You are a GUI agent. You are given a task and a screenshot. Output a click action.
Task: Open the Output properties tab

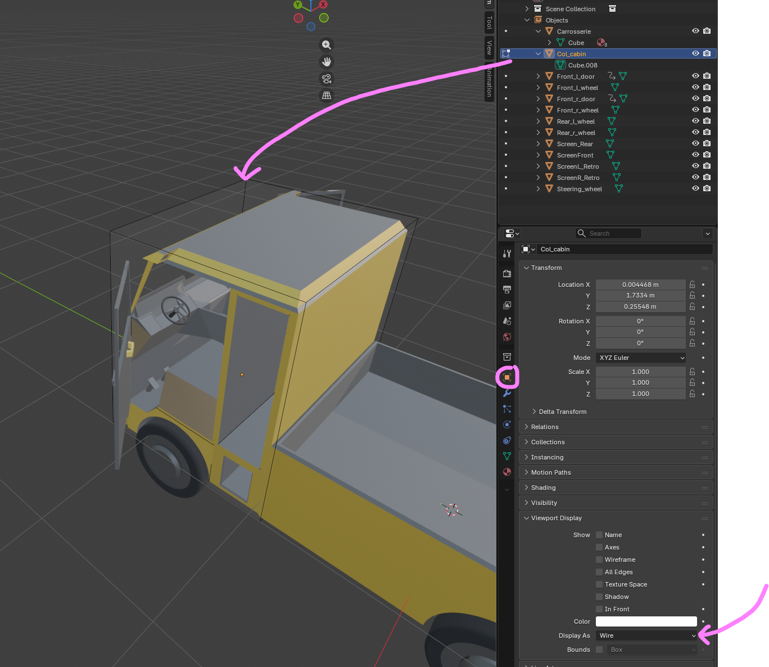pyautogui.click(x=507, y=290)
